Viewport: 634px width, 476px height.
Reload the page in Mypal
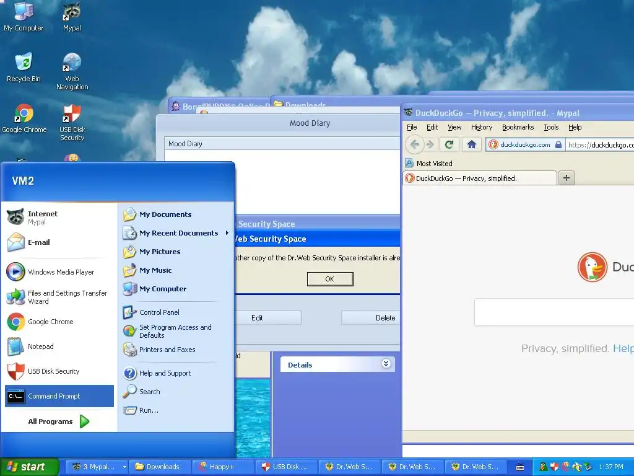coord(449,144)
